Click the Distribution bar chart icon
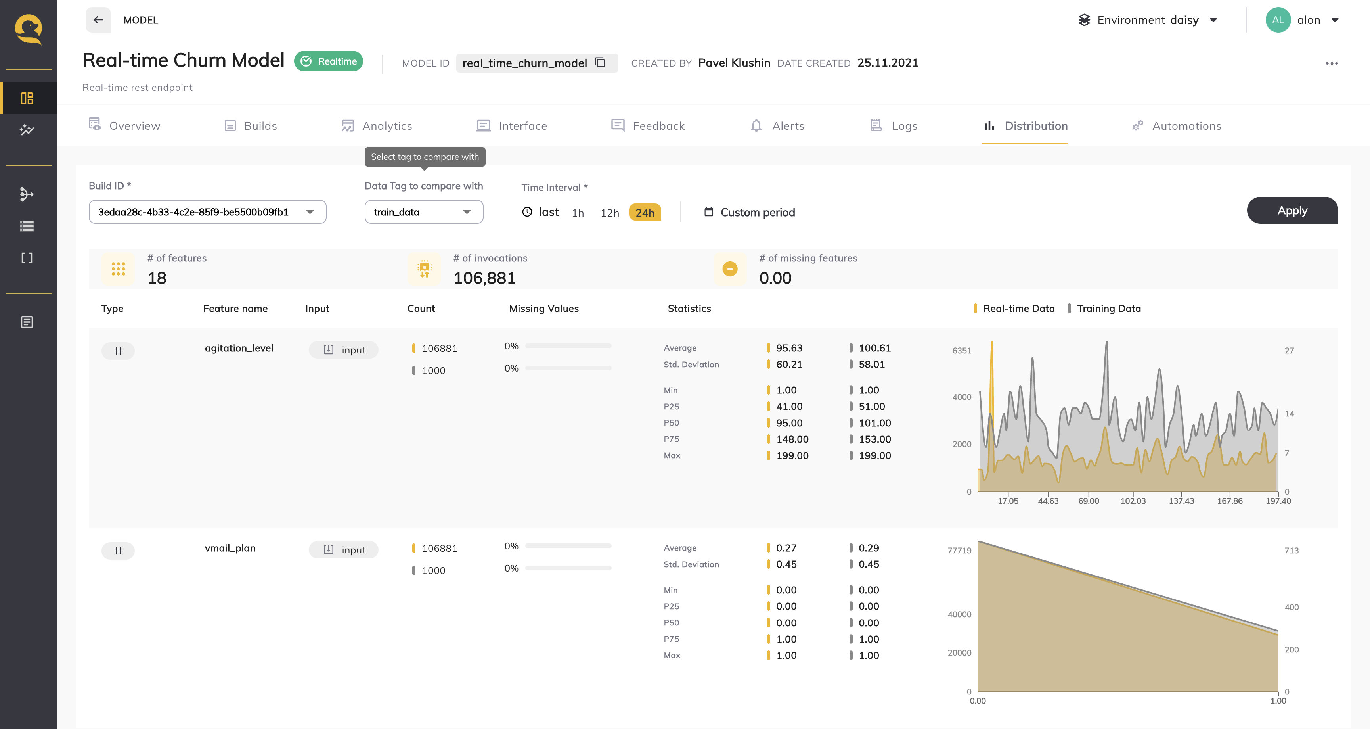Screen dimensions: 1370x729 [989, 126]
